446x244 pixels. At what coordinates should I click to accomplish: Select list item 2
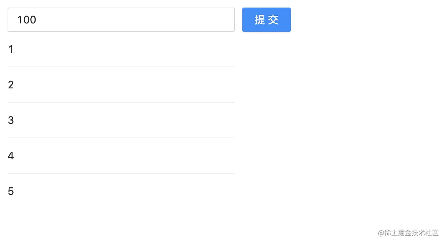tap(11, 85)
